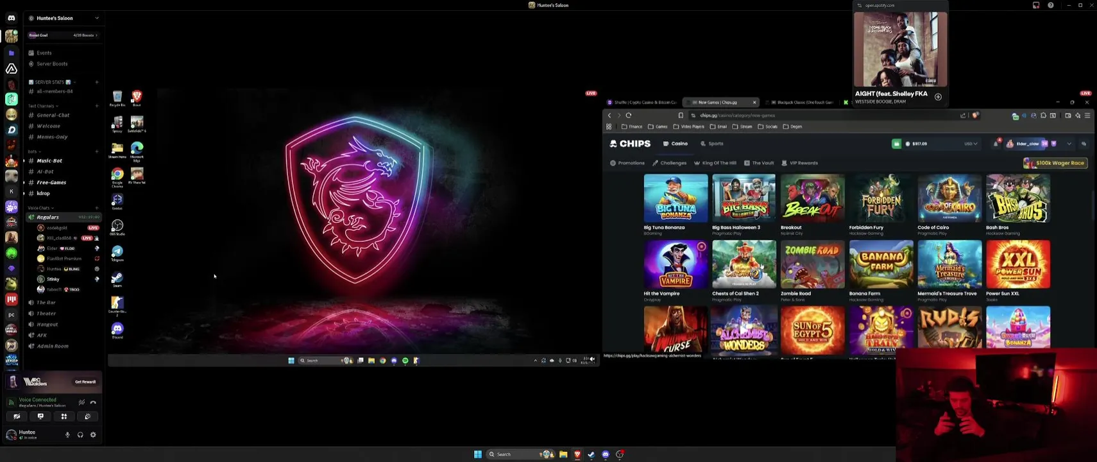Open Recycle Bin on streamed desktop
Screen dimensions: 1097x462
(x=117, y=98)
